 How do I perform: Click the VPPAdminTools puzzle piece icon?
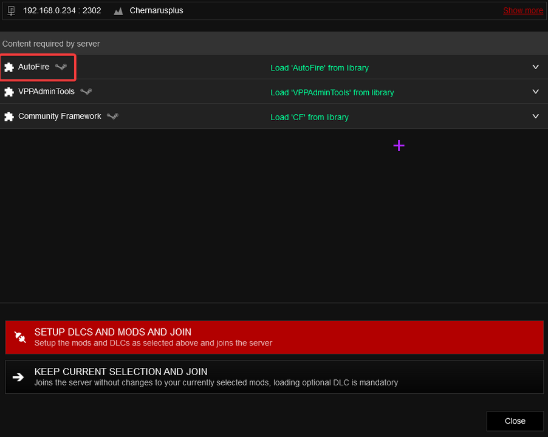(9, 92)
